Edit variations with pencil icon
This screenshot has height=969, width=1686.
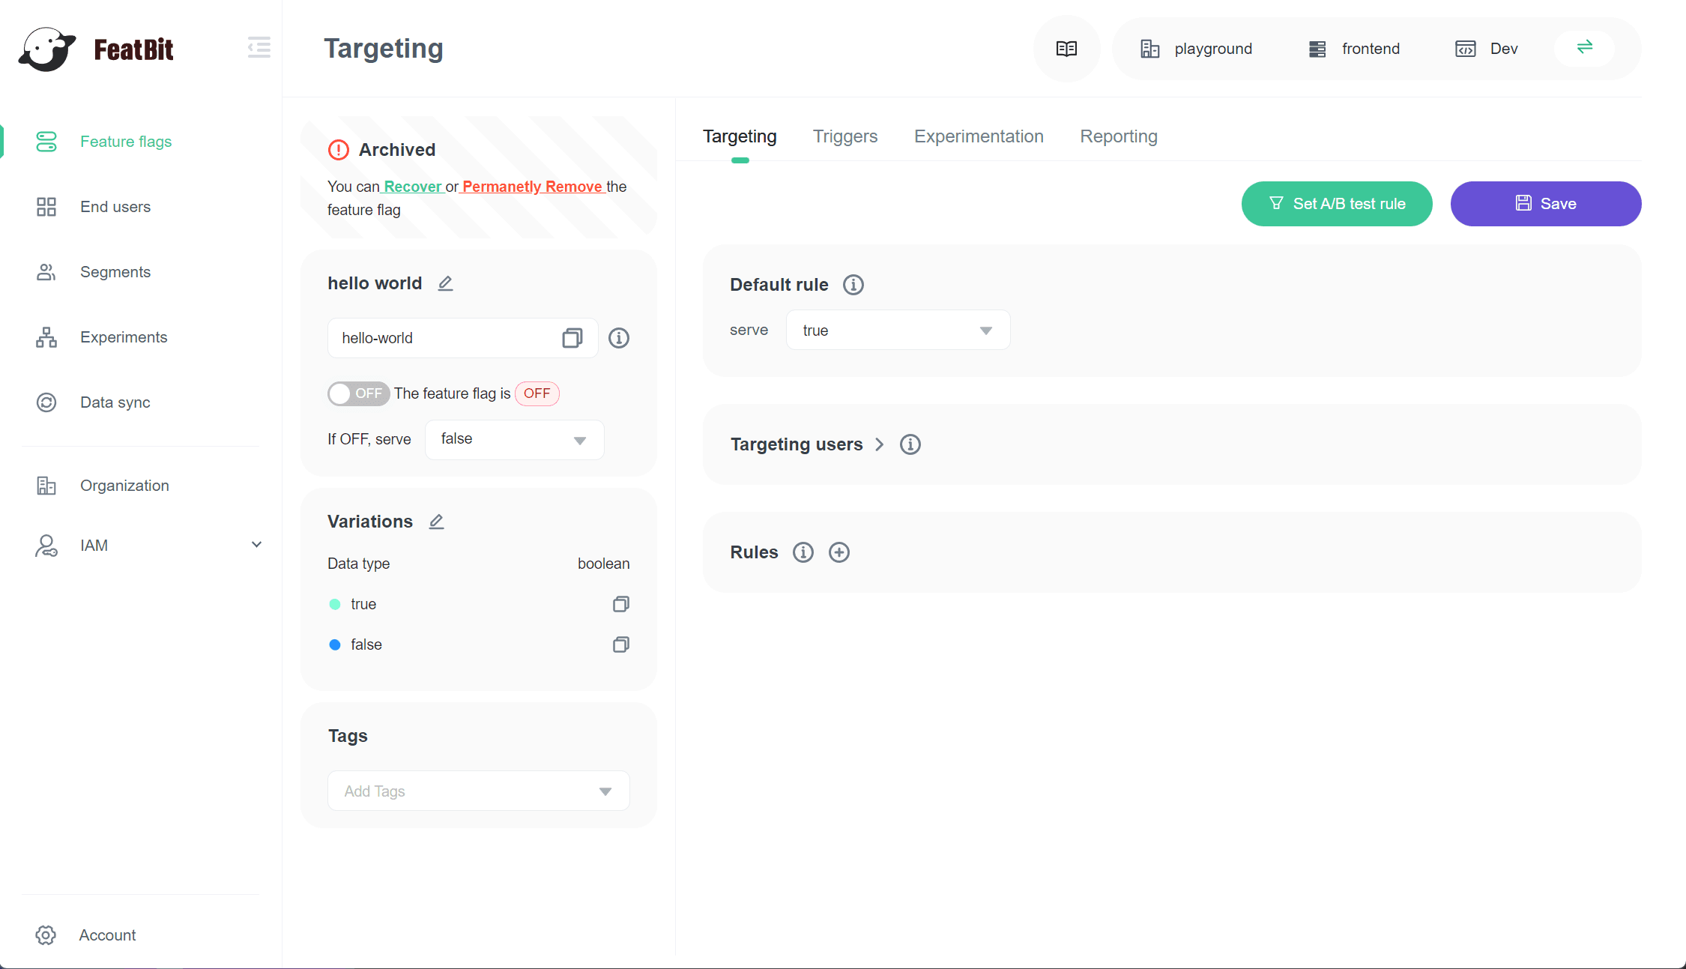436,522
